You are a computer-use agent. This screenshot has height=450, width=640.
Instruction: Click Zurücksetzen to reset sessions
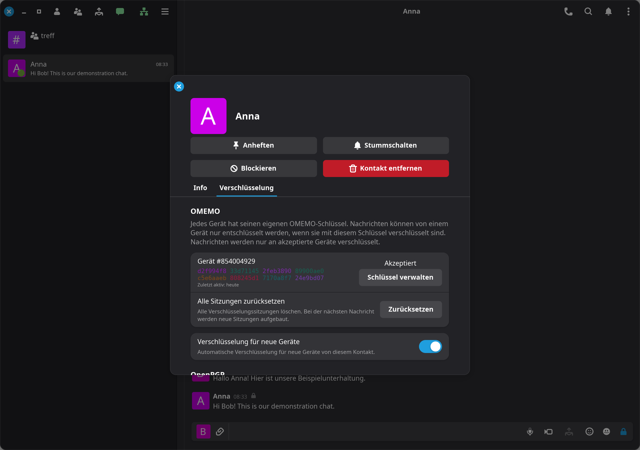pyautogui.click(x=410, y=309)
